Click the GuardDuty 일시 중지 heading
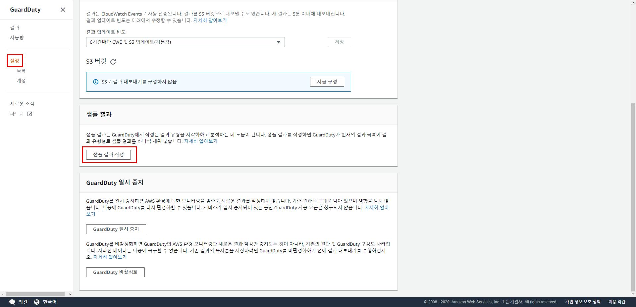 (x=115, y=182)
